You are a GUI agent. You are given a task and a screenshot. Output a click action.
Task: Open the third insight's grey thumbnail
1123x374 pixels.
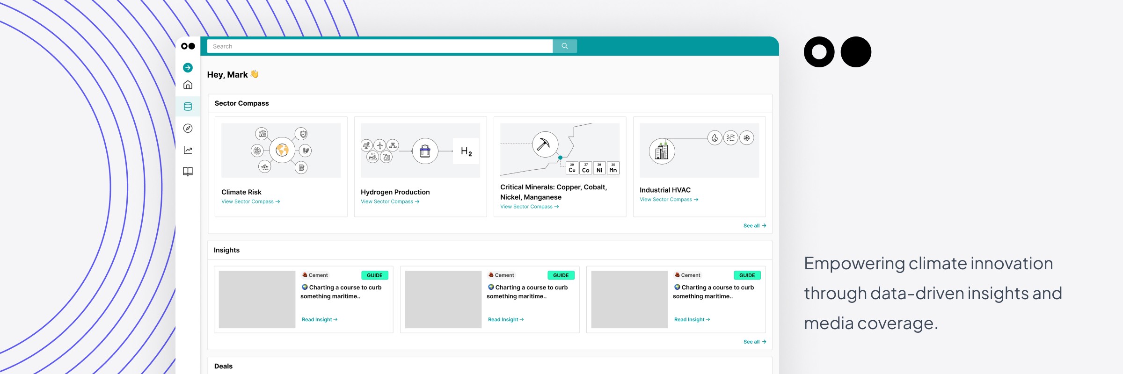[x=630, y=300]
